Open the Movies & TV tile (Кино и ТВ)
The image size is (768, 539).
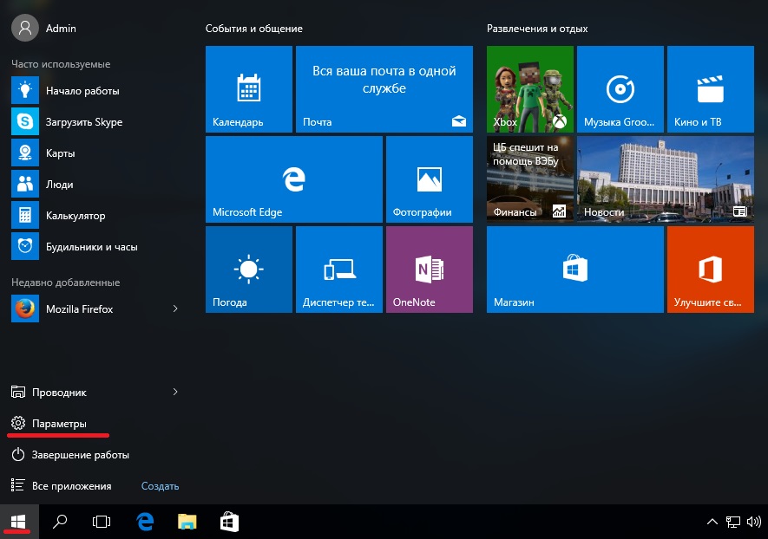(x=710, y=89)
